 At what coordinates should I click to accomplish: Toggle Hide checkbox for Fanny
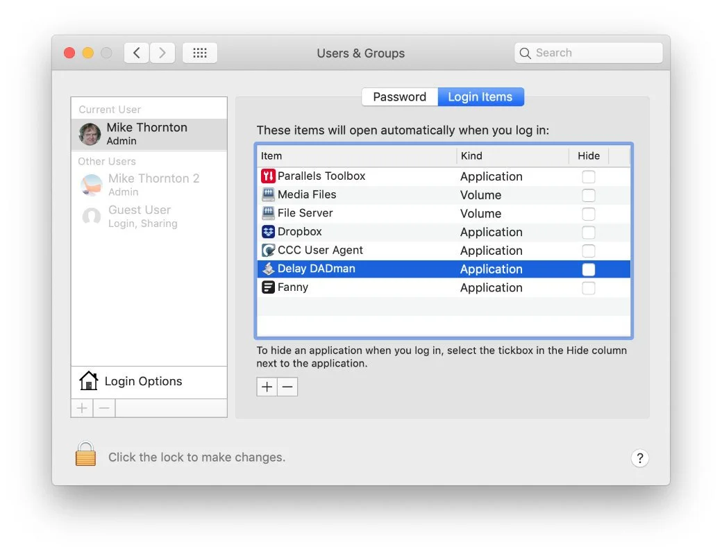589,288
